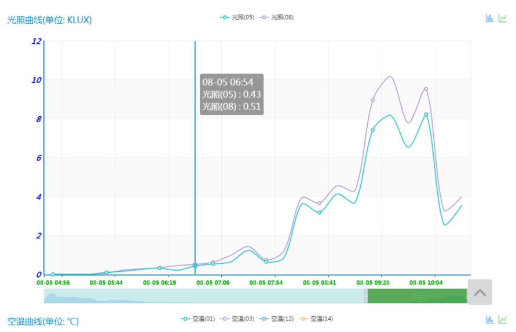Viewport: 516px width, 332px height.
Task: Click the unselected light-blue area of zoom slider
Action: click(203, 296)
